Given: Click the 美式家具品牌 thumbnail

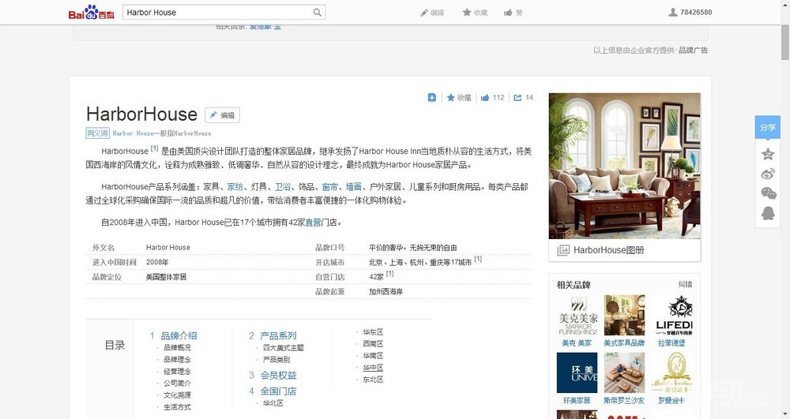Looking at the screenshot, I should [x=624, y=316].
